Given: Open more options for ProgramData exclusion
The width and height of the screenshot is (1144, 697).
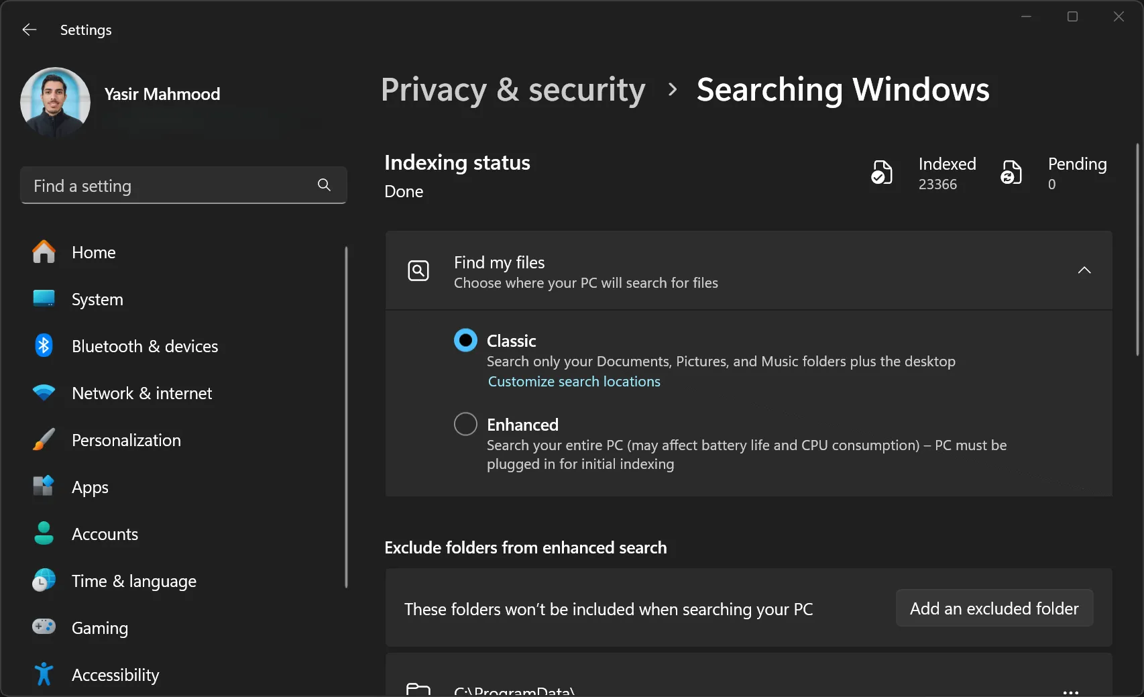Looking at the screenshot, I should 1071,690.
